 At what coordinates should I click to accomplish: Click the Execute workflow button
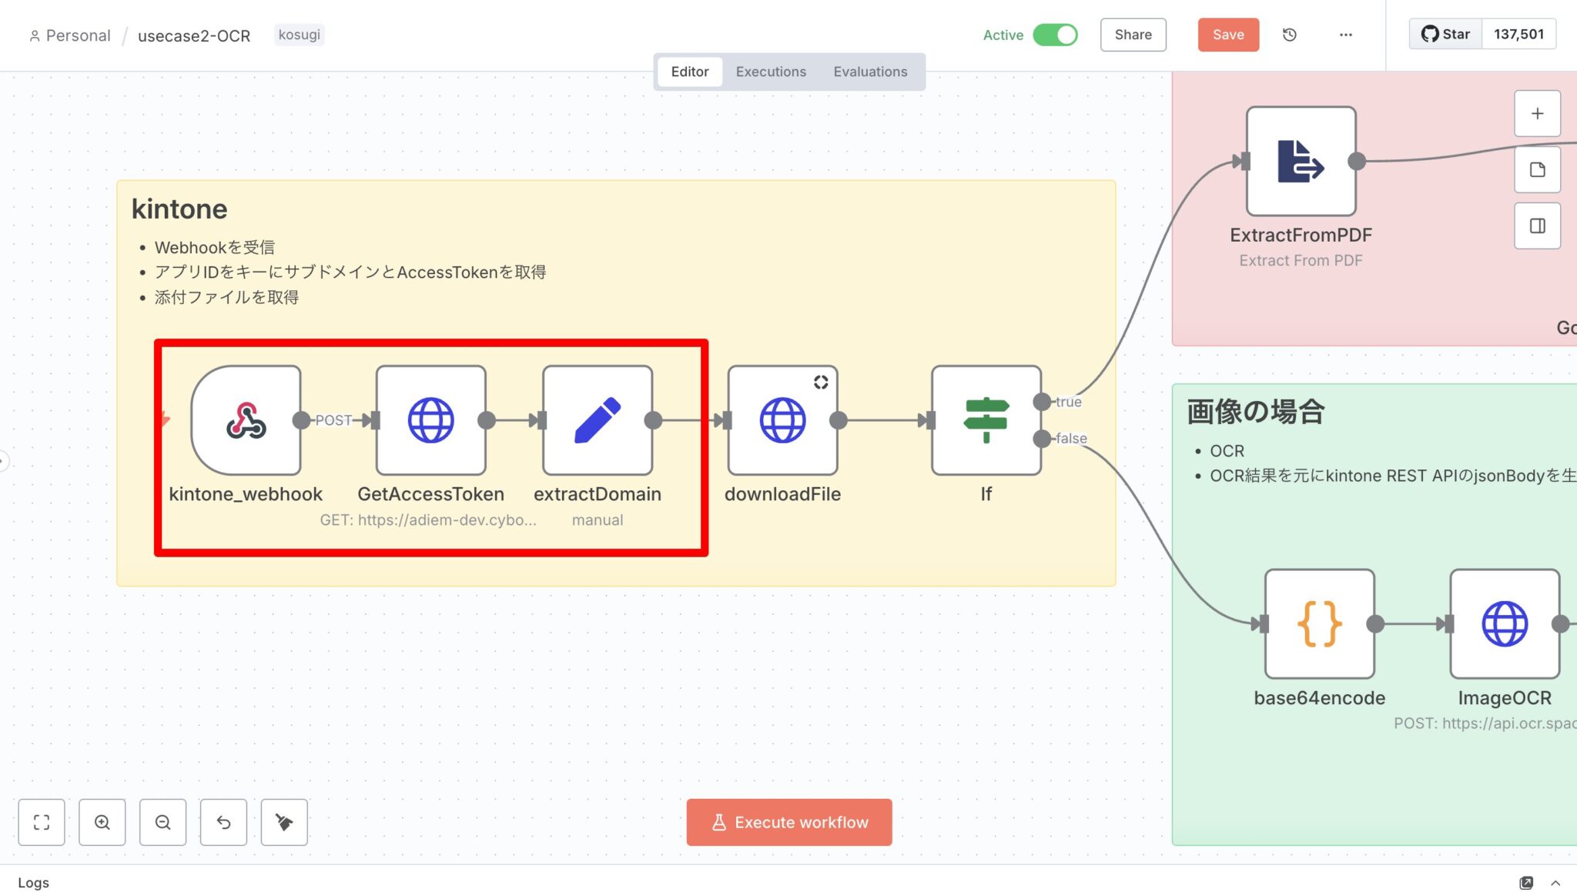point(788,822)
